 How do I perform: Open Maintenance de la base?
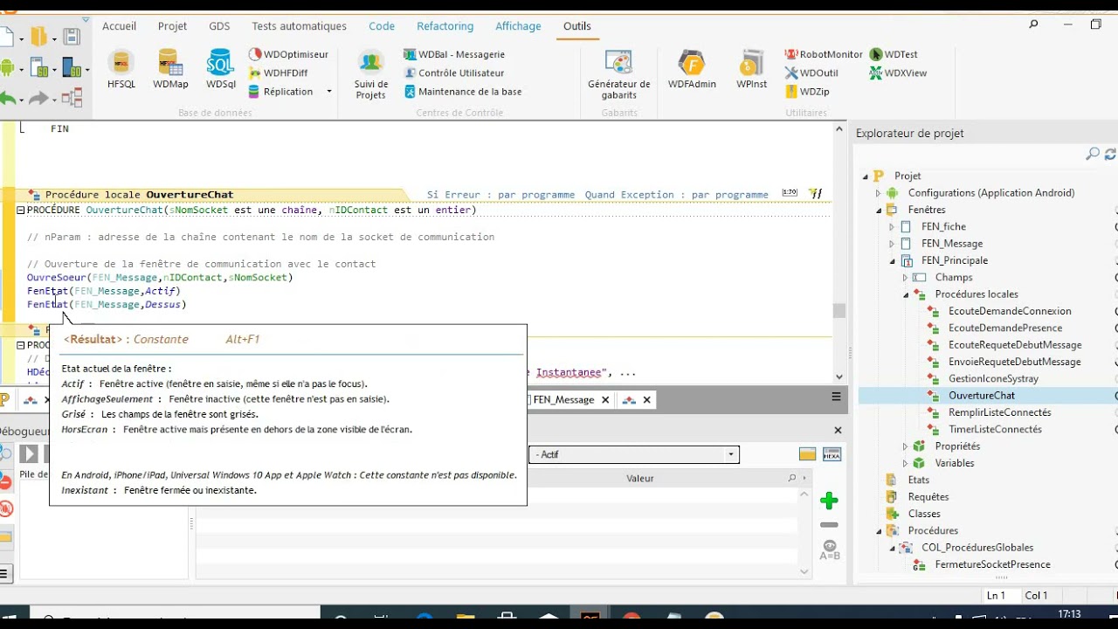click(x=463, y=92)
